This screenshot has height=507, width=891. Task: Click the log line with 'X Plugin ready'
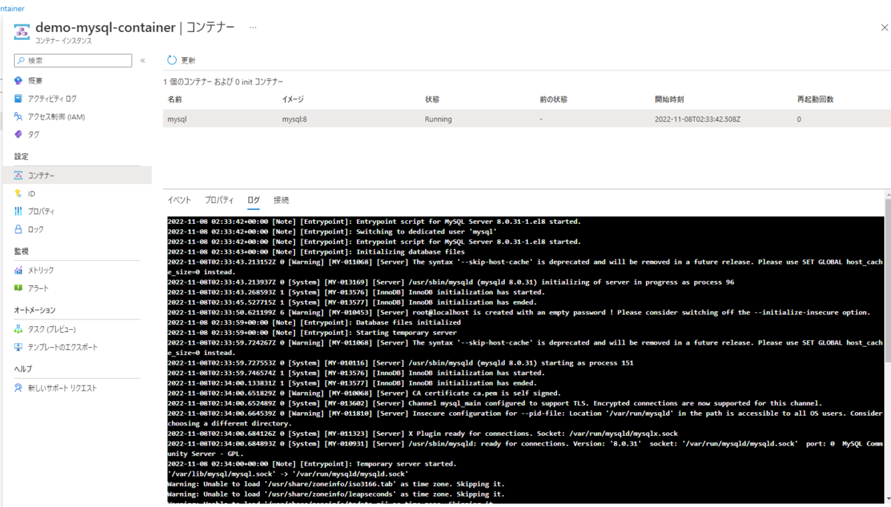(x=422, y=434)
